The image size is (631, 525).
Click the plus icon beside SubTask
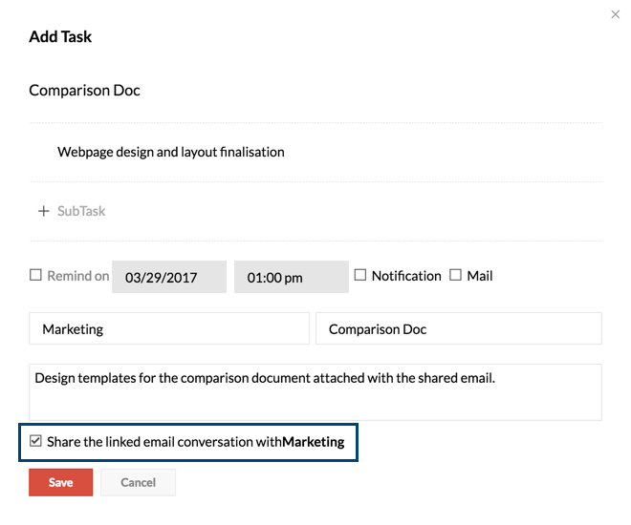(x=43, y=211)
